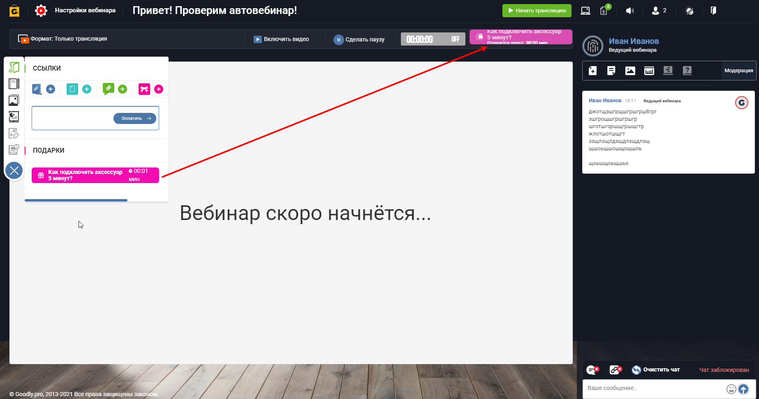This screenshot has height=399, width=759.
Task: Select the notebook sidebar icon
Action: 14,84
